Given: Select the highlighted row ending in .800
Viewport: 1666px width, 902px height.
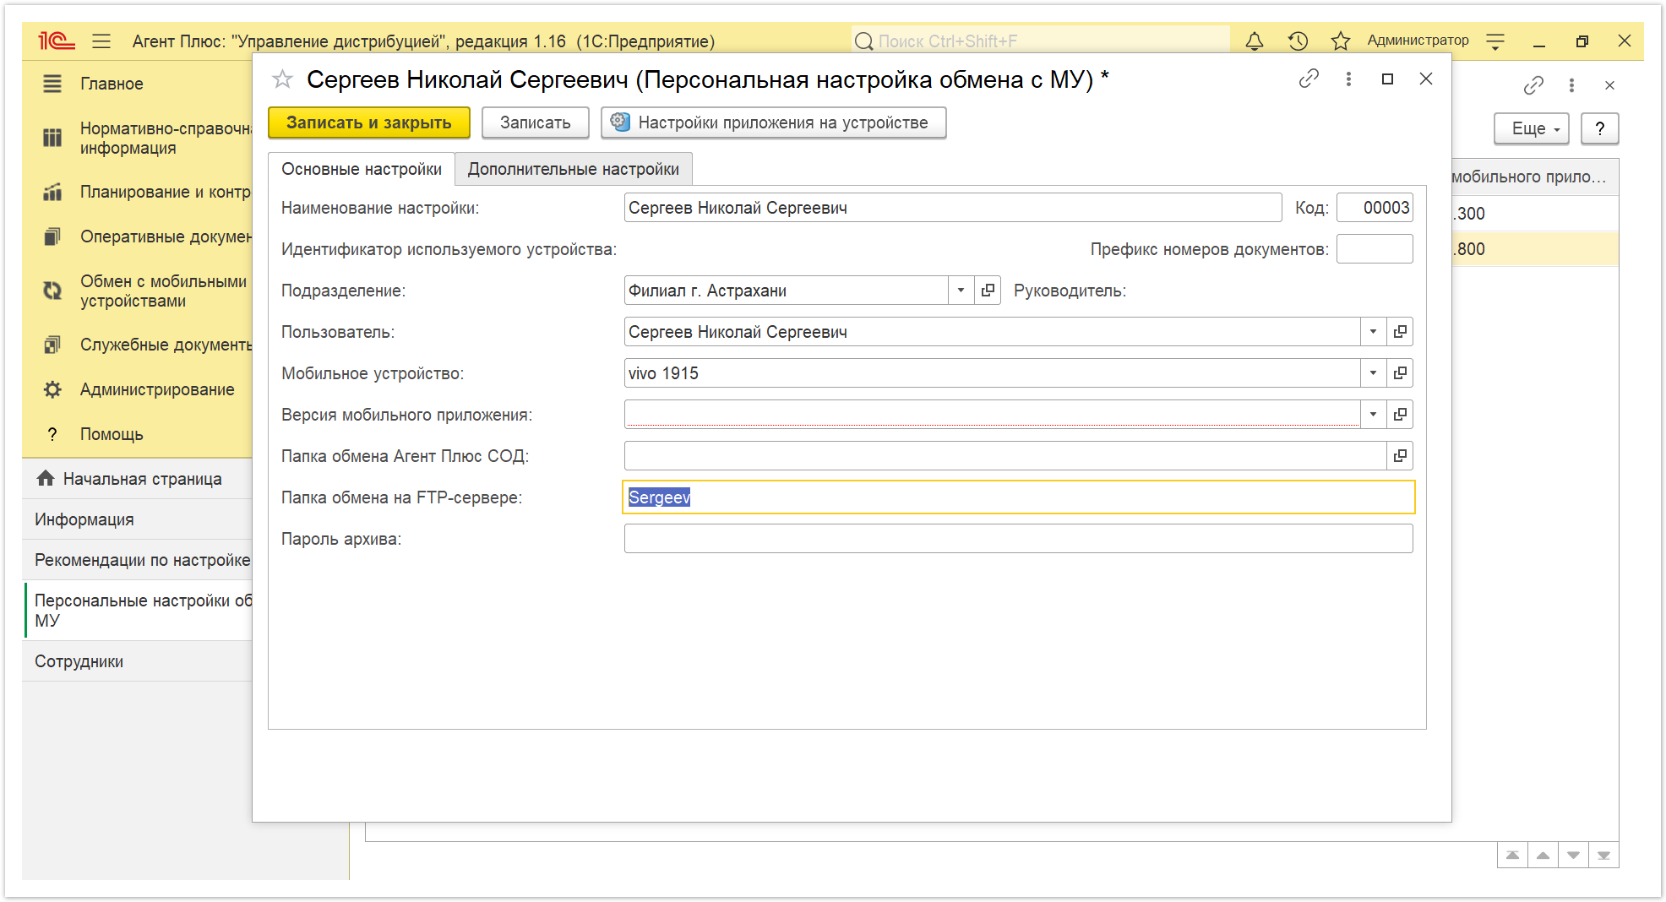Looking at the screenshot, I should point(1534,249).
